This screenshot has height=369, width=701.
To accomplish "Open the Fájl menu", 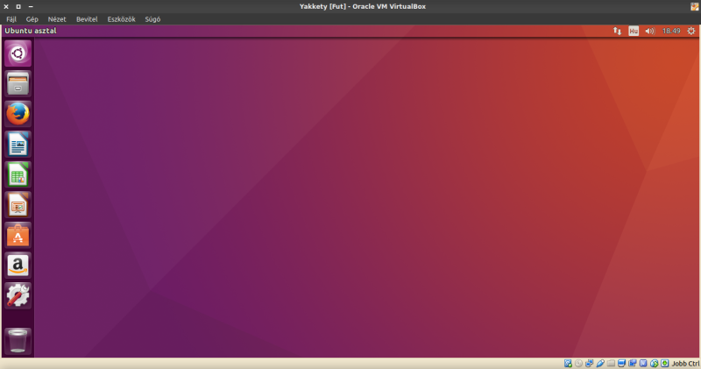I will tap(11, 18).
